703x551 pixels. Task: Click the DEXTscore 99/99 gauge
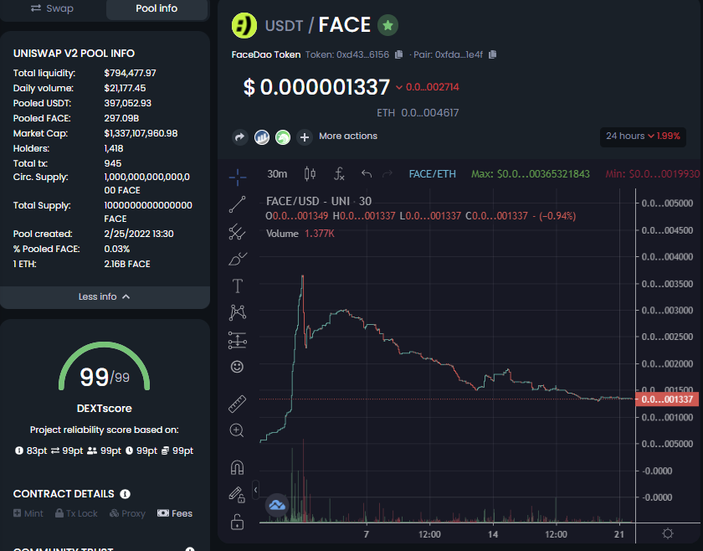click(x=105, y=368)
